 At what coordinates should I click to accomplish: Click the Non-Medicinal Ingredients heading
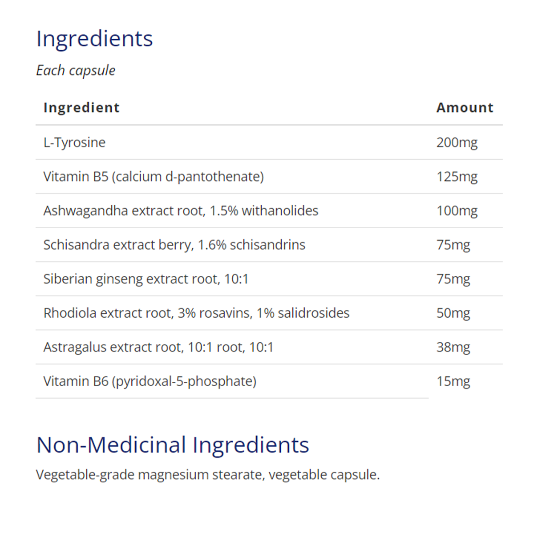pyautogui.click(x=173, y=445)
